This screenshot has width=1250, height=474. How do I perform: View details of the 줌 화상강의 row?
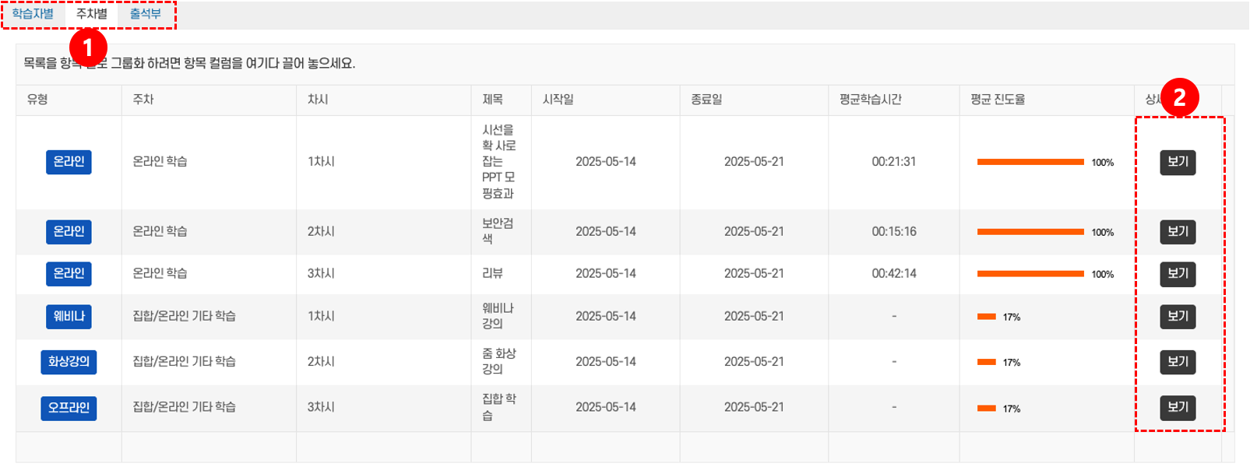1178,362
